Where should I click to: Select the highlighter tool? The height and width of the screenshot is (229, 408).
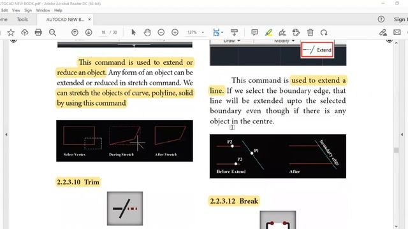[x=268, y=32]
